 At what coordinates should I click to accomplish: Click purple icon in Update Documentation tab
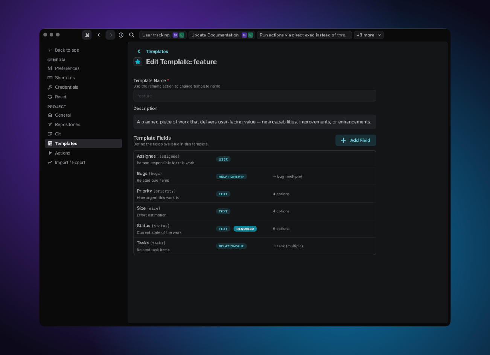[244, 35]
